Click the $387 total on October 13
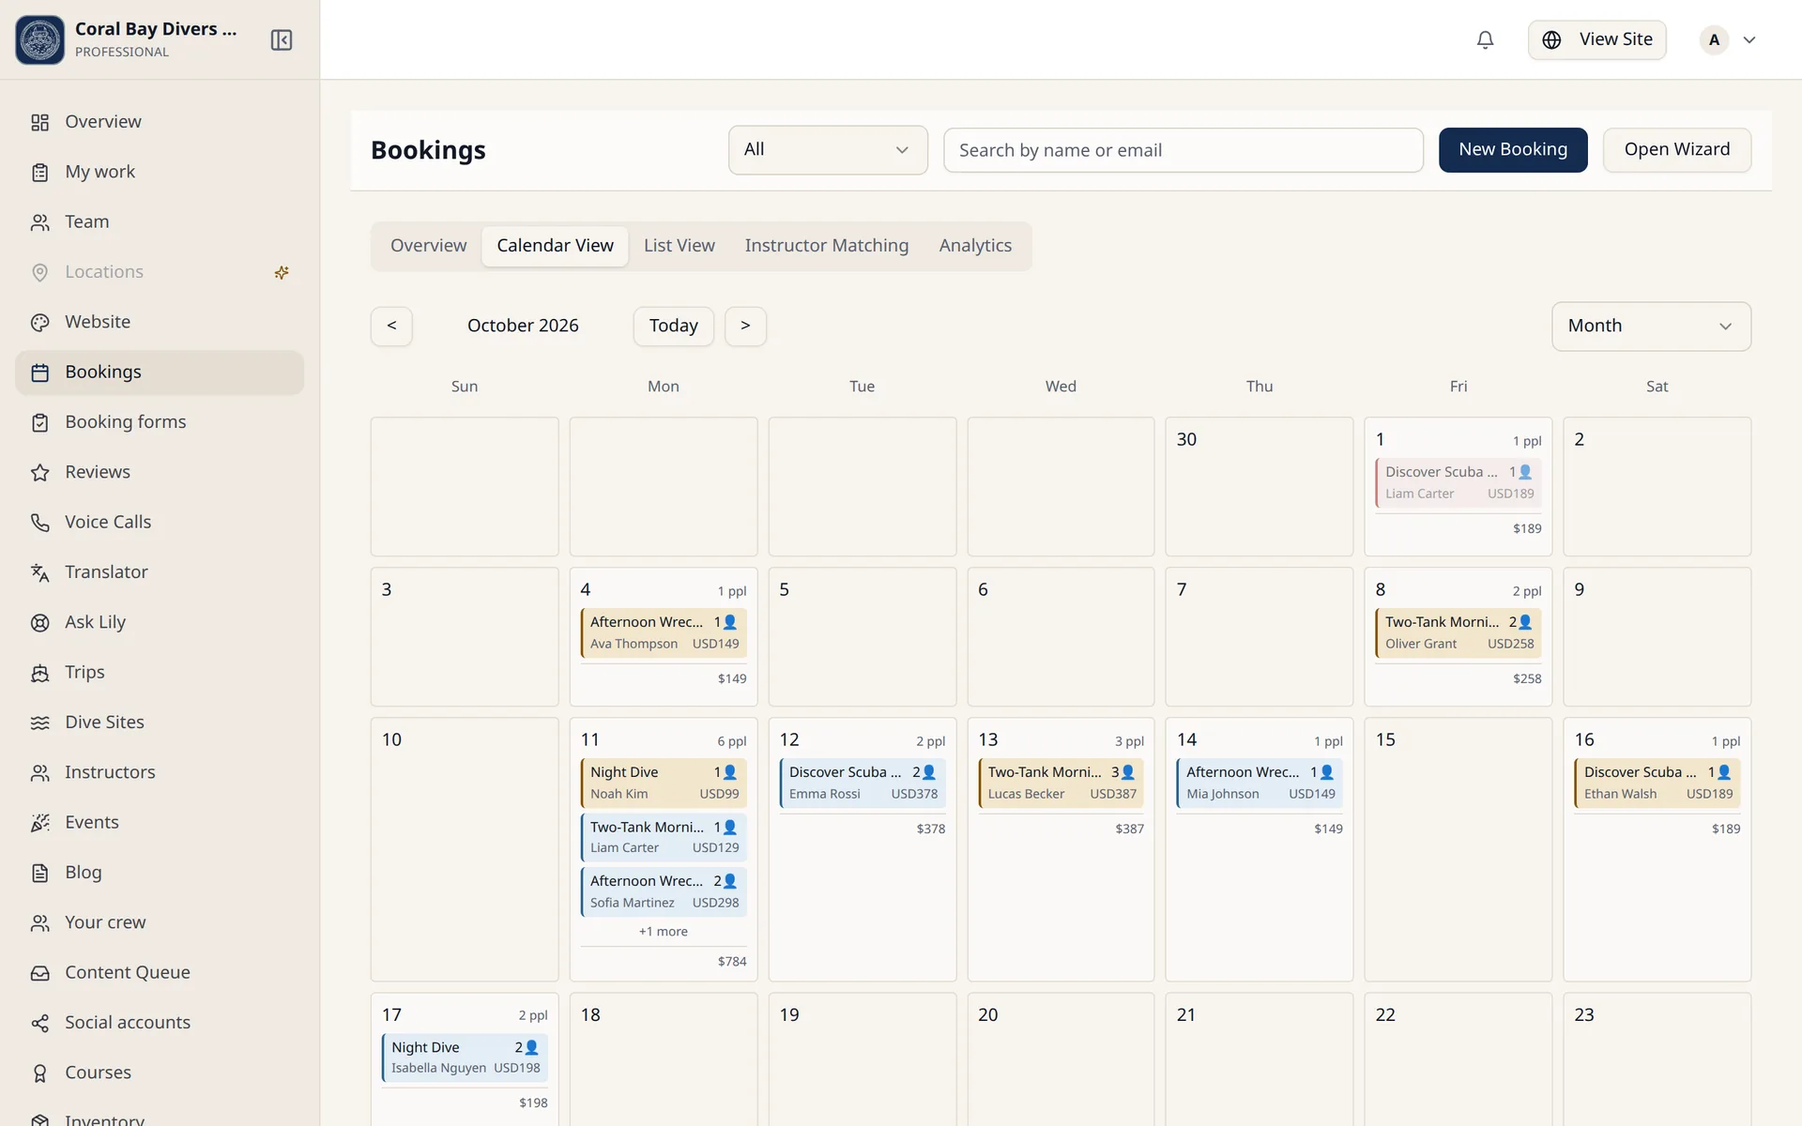Image resolution: width=1802 pixels, height=1126 pixels. (1129, 829)
